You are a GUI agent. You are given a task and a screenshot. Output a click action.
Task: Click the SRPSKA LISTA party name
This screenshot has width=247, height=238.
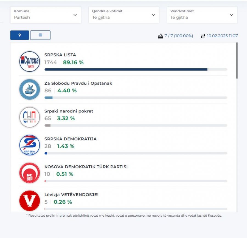pos(60,55)
